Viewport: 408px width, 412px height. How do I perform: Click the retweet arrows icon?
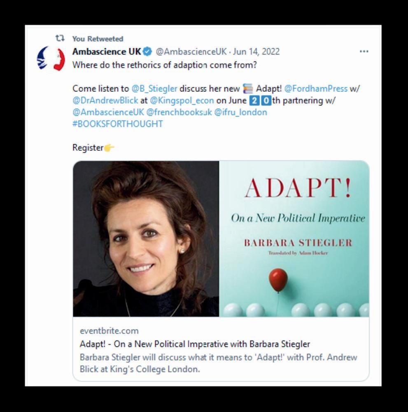pos(60,38)
